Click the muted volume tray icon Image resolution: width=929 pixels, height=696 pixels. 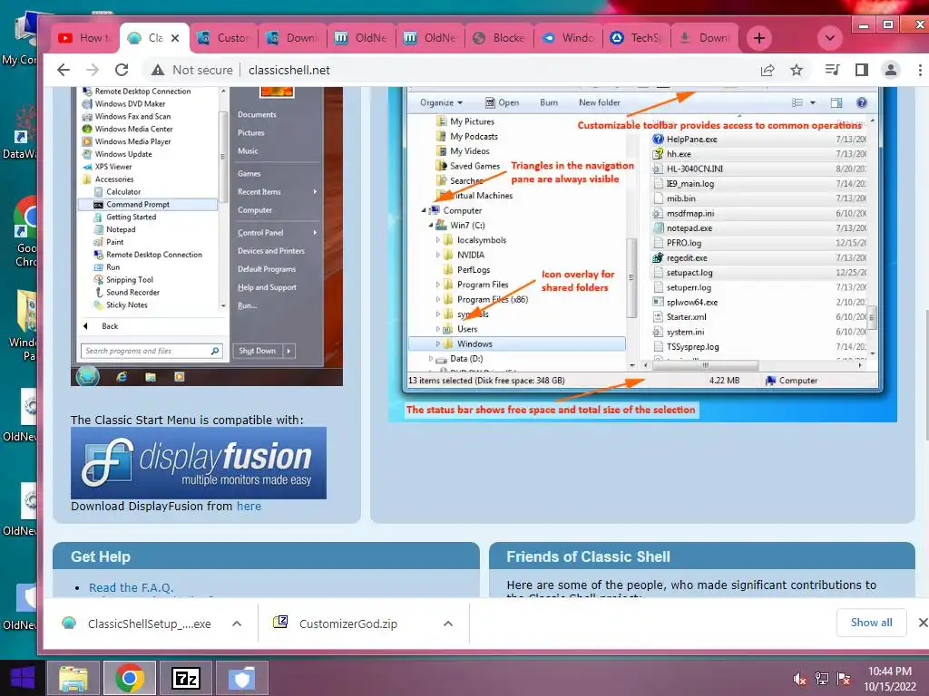coord(800,679)
